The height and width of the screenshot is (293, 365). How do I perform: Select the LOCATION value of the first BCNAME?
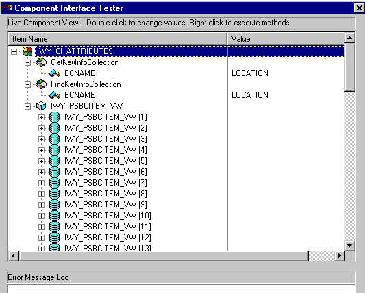250,73
